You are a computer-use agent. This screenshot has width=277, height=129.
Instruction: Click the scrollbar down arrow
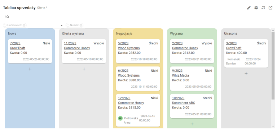pos(273,126)
